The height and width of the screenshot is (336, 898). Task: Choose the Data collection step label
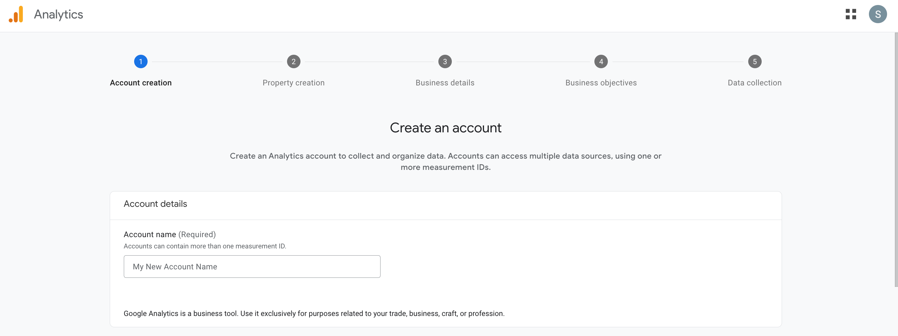coord(754,83)
